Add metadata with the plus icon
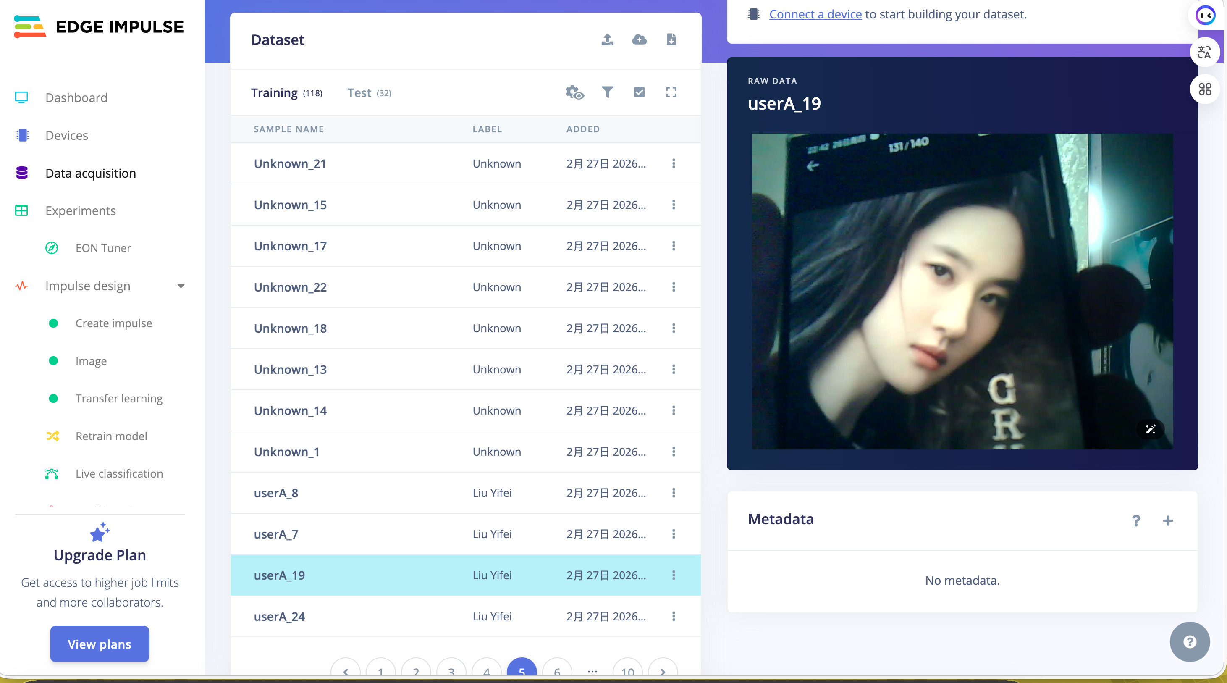Screen dimensions: 1227x683 pyautogui.click(x=1167, y=520)
